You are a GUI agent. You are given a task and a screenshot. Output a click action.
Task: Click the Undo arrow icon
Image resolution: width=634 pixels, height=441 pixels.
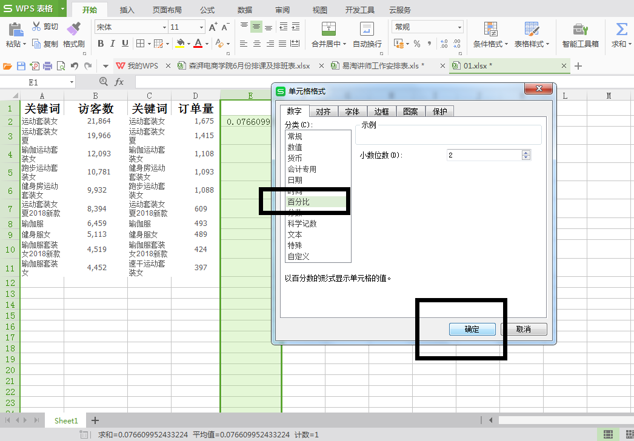pyautogui.click(x=74, y=66)
